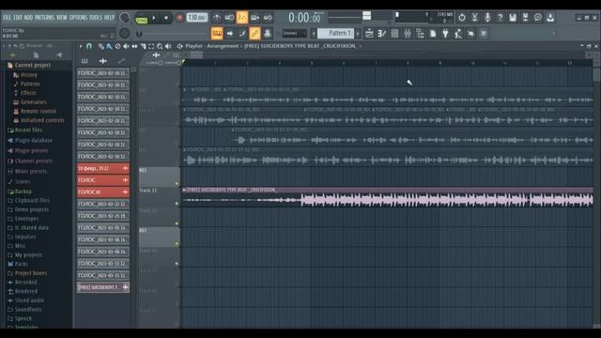Click the note/clip grouping stamp icon
601x338 pixels.
pyautogui.click(x=268, y=34)
